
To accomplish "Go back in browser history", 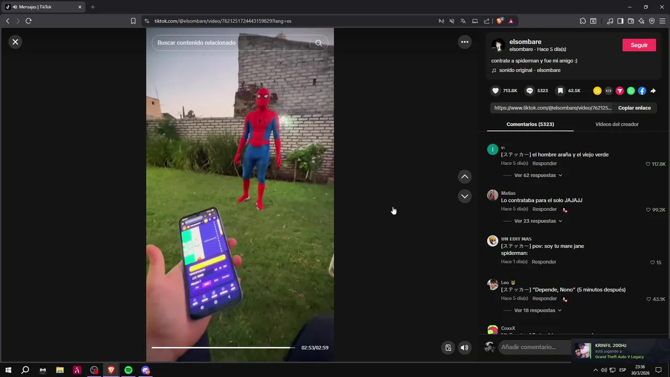I will [x=7, y=21].
